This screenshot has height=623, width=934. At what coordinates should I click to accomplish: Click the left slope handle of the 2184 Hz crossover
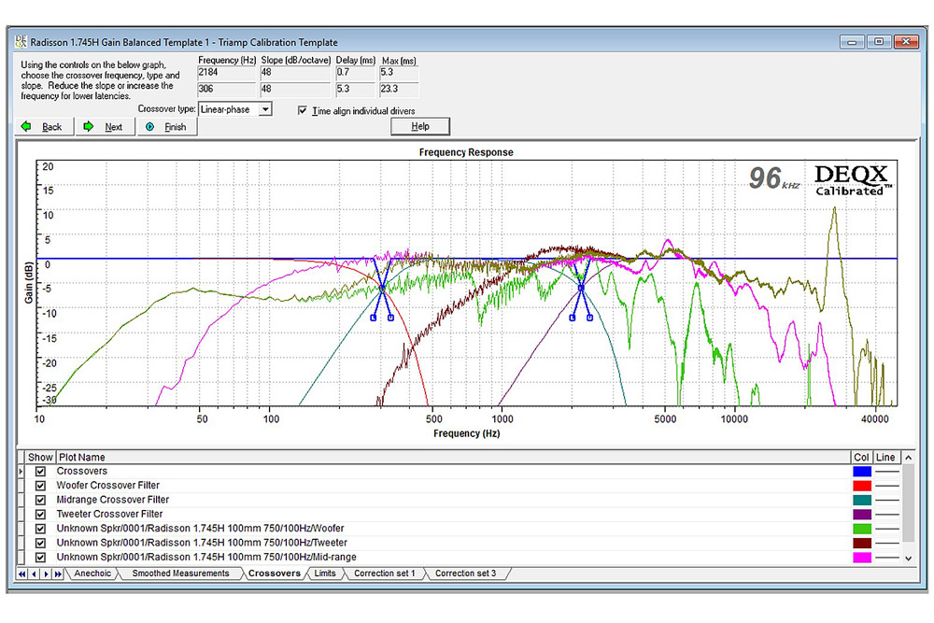pos(573,319)
